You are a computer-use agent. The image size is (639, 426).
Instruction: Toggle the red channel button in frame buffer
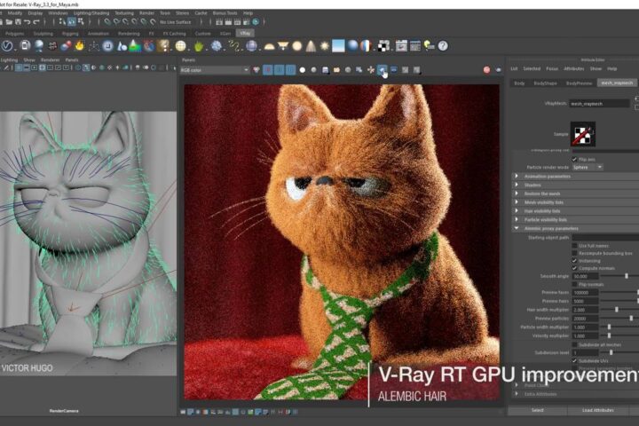pyautogui.click(x=268, y=70)
